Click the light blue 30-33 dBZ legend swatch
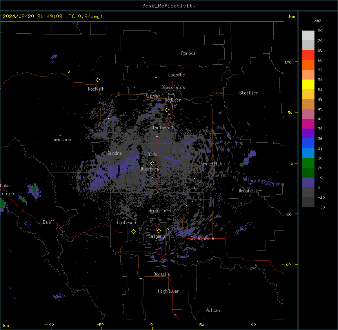 pyautogui.click(x=308, y=153)
